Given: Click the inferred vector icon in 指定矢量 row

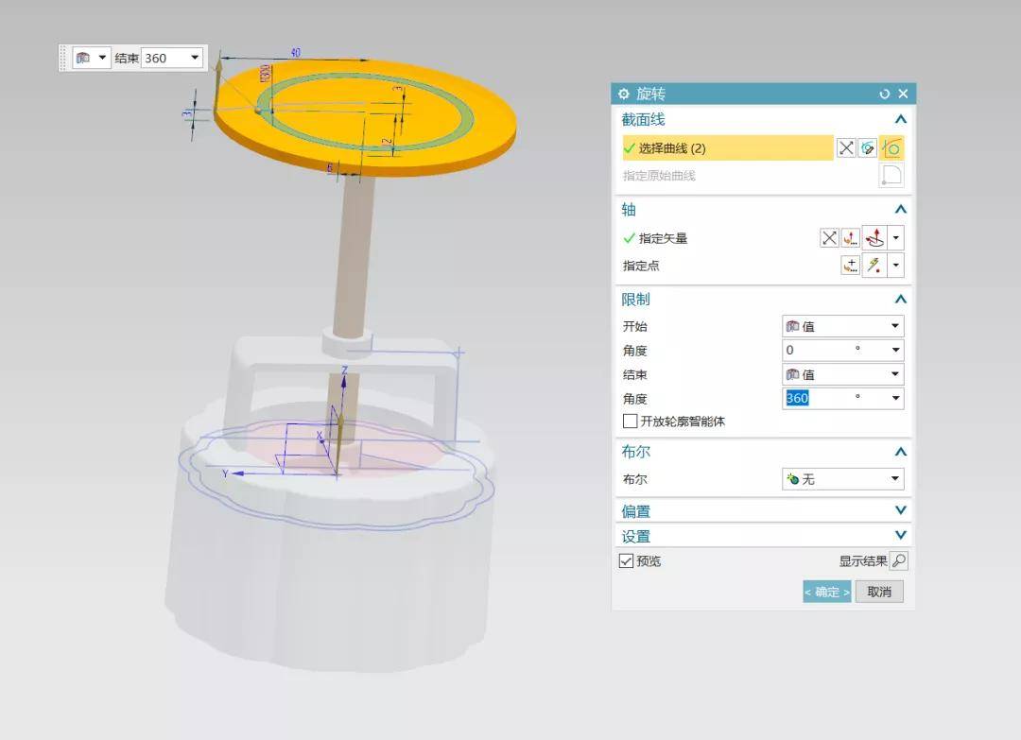Looking at the screenshot, I should [x=875, y=238].
